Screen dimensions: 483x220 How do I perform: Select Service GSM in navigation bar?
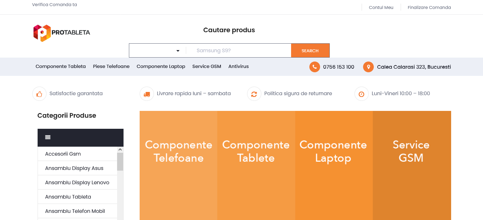[x=207, y=67]
